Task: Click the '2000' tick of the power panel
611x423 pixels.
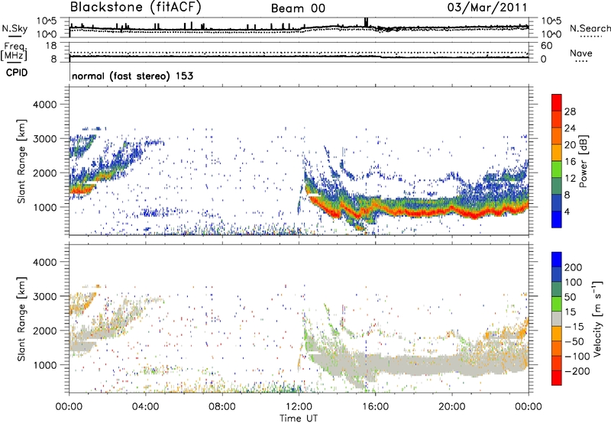Action: click(45, 173)
